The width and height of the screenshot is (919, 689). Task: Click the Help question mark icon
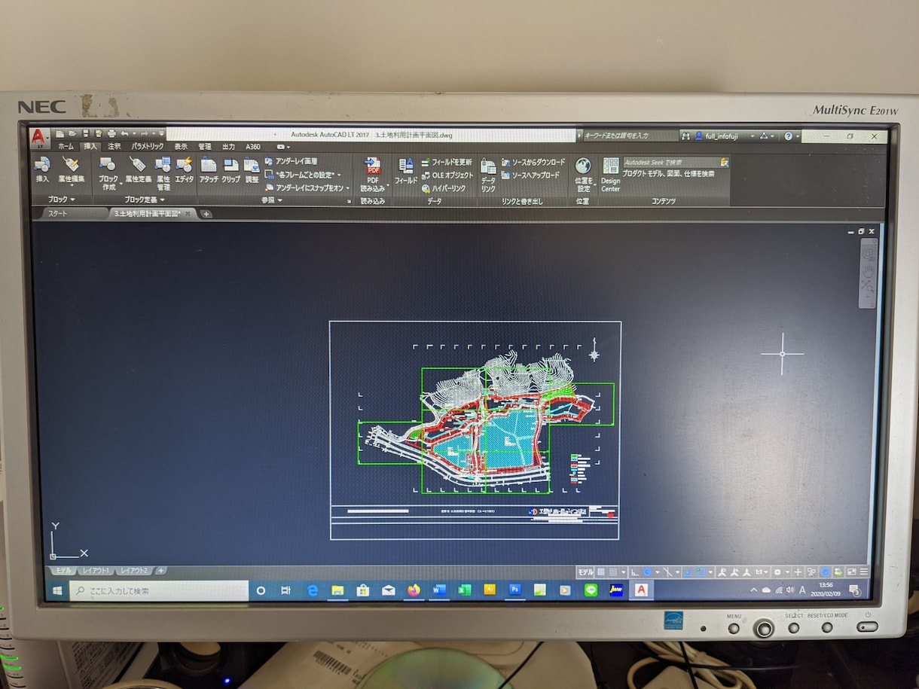[788, 136]
